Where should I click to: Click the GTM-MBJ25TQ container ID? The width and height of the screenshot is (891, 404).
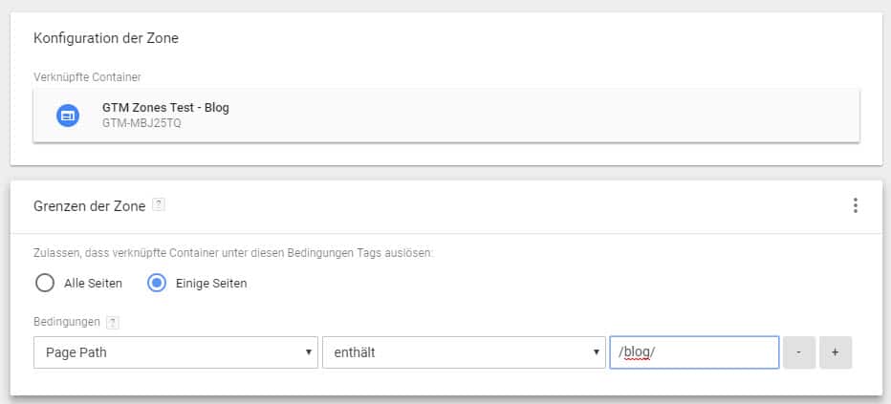pos(141,123)
